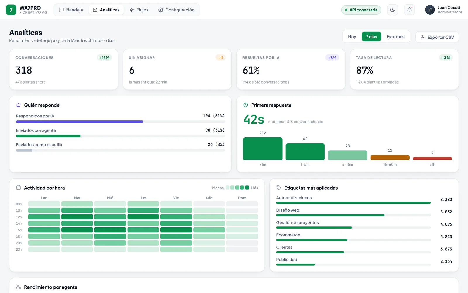
Task: Click the Enviados por agente progress bar
Action: (x=120, y=136)
